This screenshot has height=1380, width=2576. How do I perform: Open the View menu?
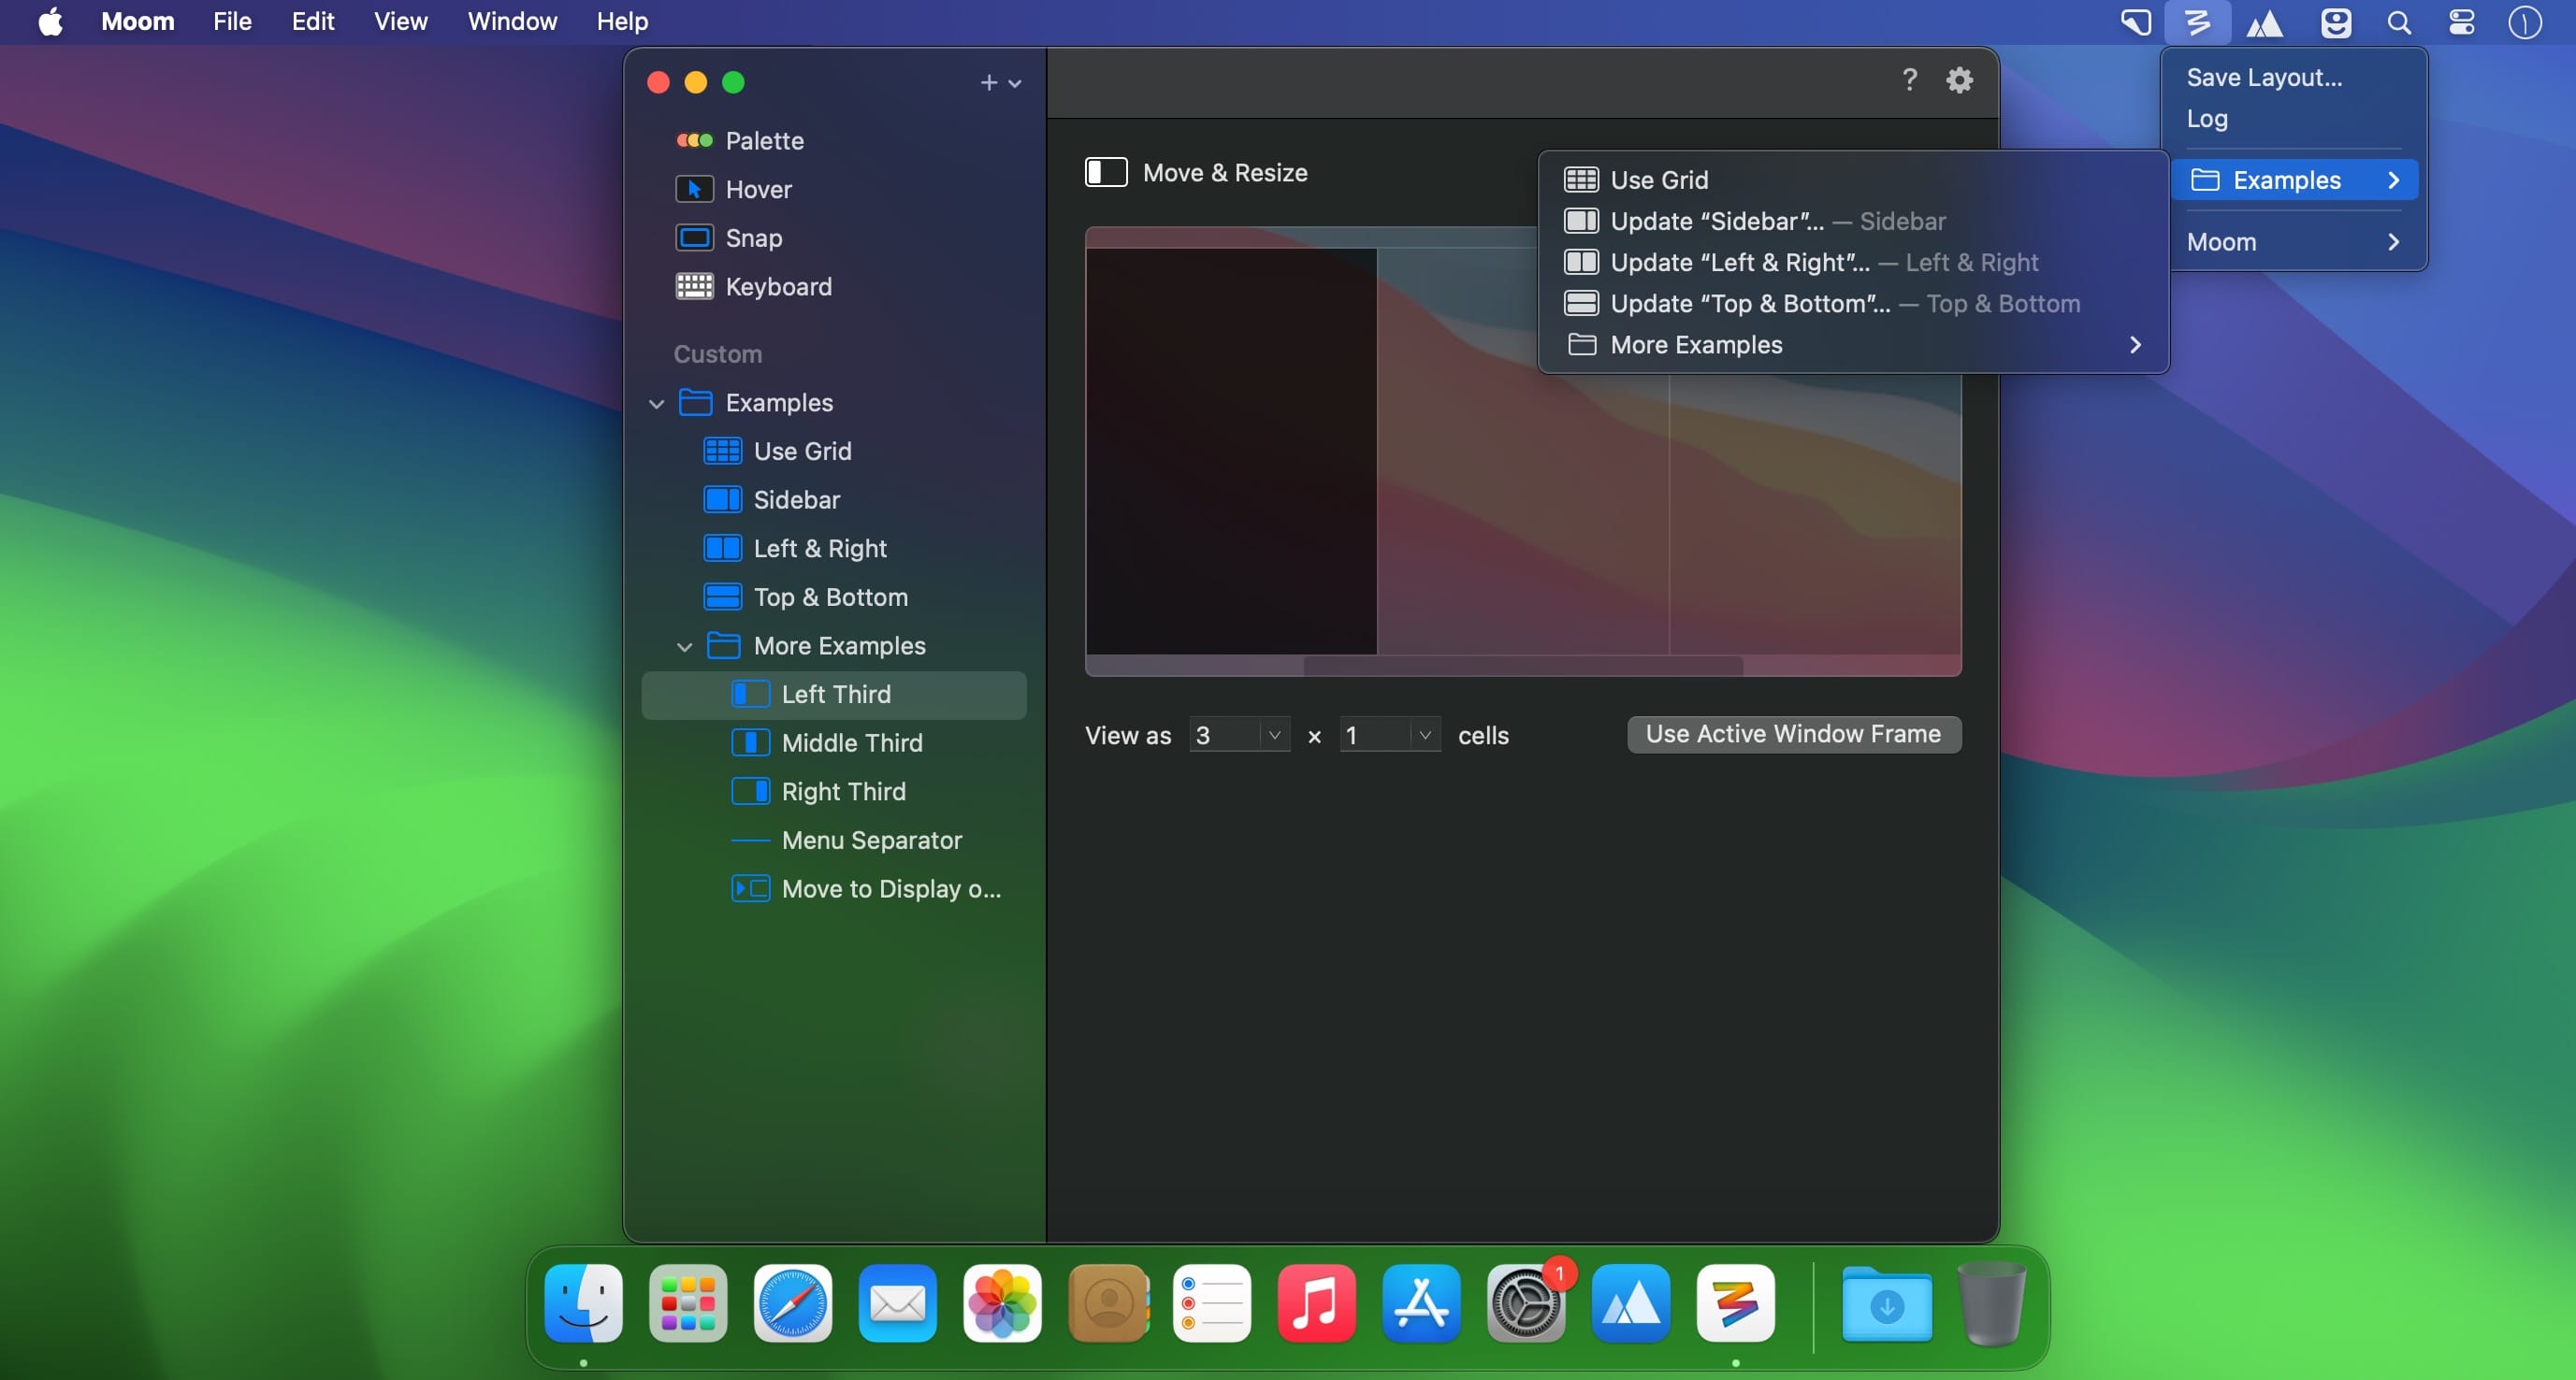[401, 22]
